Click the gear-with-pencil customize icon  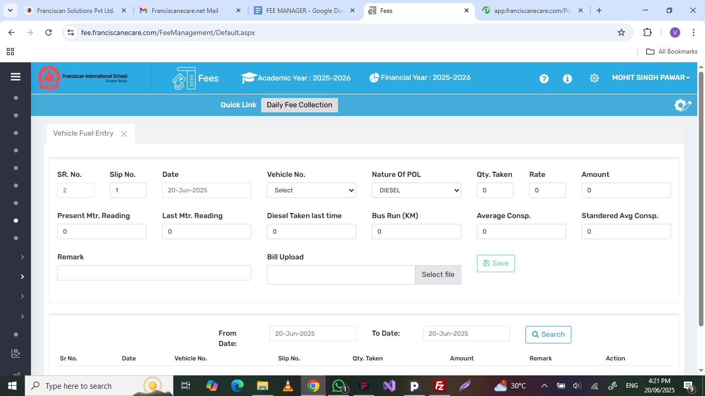[682, 105]
